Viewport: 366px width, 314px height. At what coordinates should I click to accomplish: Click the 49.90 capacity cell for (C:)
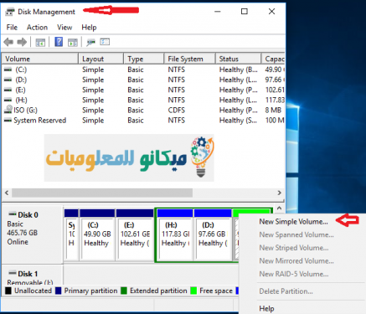275,69
